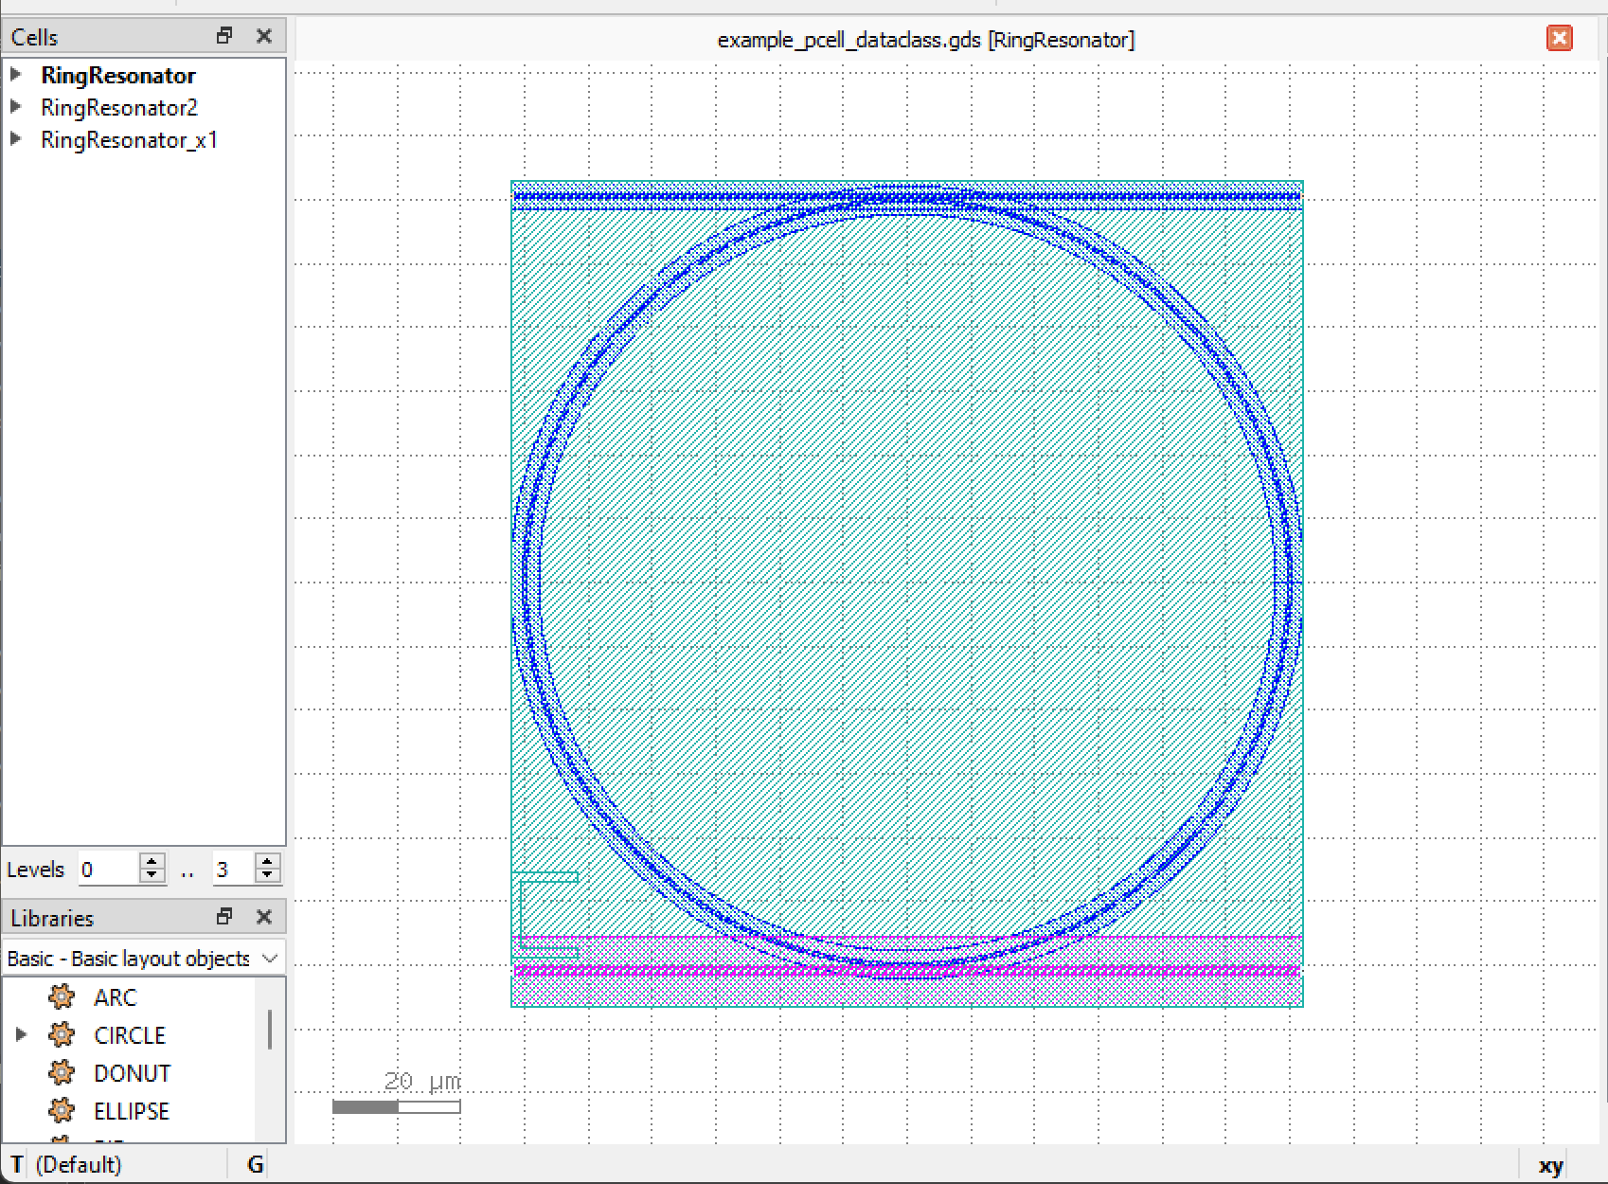
Task: Expand the CIRCLE library item
Action: point(21,1034)
